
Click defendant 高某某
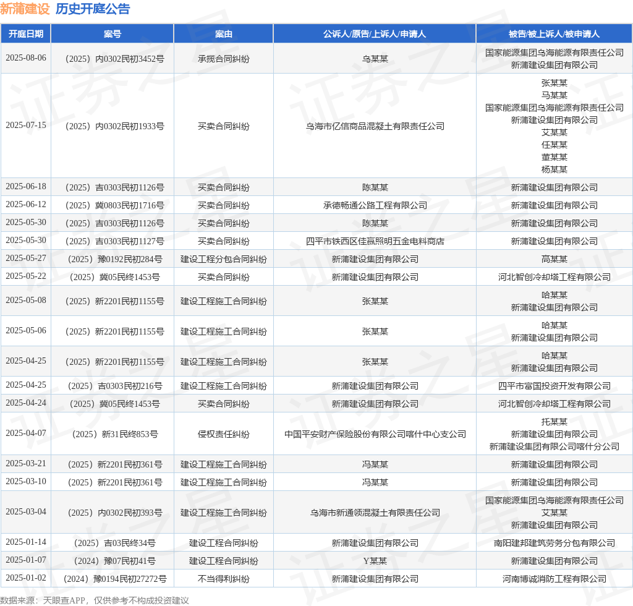click(554, 259)
